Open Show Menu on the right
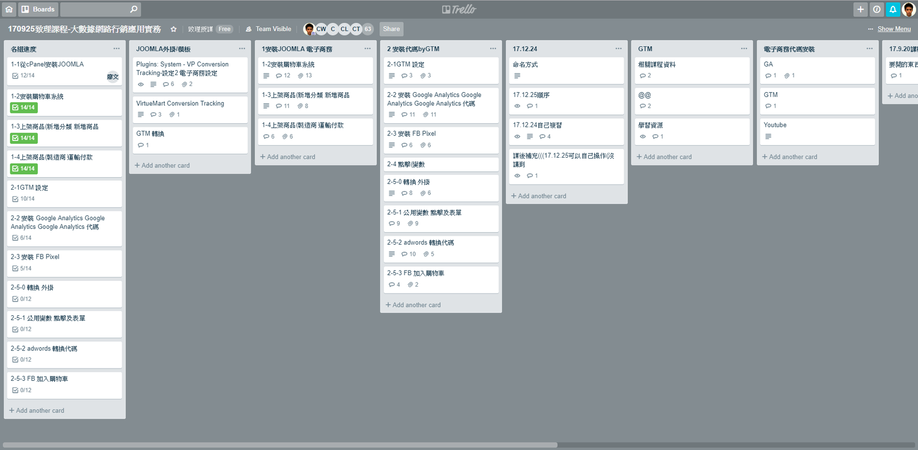This screenshot has height=450, width=918. (x=893, y=29)
